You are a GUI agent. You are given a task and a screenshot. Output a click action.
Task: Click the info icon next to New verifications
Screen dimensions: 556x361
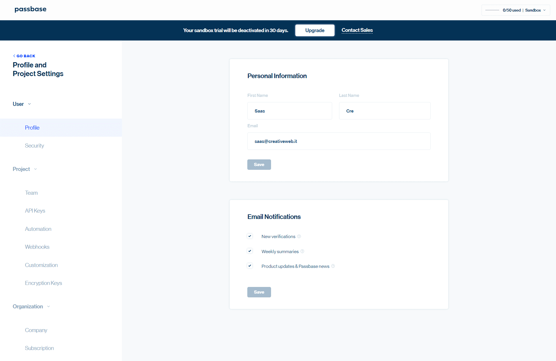299,236
